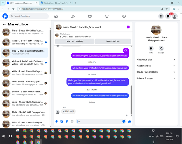
Task: Open the Louis 2 beds conversation
Action: pos(24,103)
